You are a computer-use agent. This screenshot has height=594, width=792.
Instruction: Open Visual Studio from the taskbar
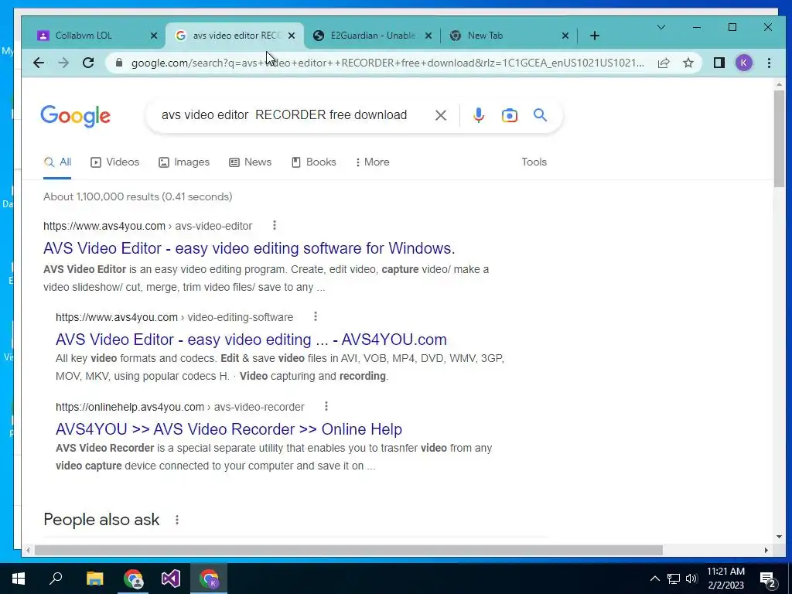tap(171, 579)
